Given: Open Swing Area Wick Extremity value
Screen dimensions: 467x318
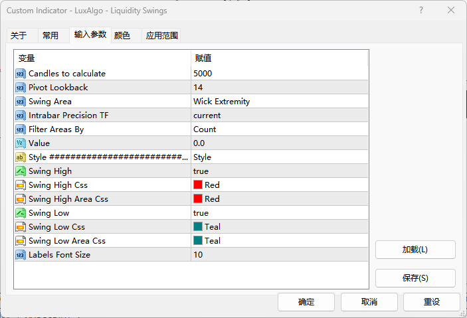Looking at the screenshot, I should click(x=280, y=102).
